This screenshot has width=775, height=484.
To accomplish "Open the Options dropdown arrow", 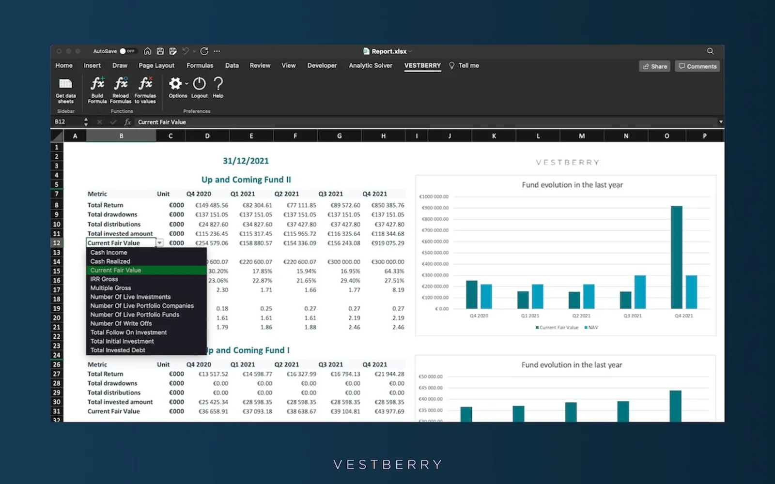I will coord(186,84).
